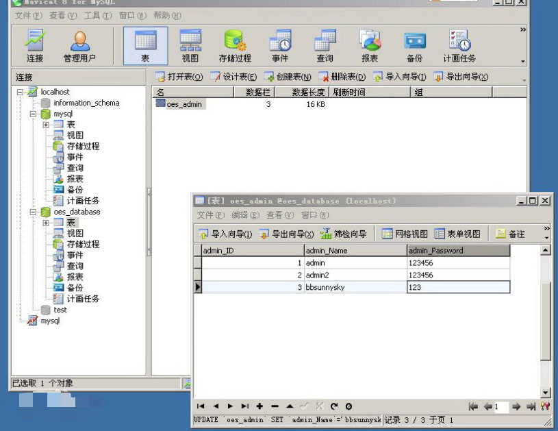Click the bbsunnysky name cell
Screen dimensions: 558x431
tap(355, 287)
